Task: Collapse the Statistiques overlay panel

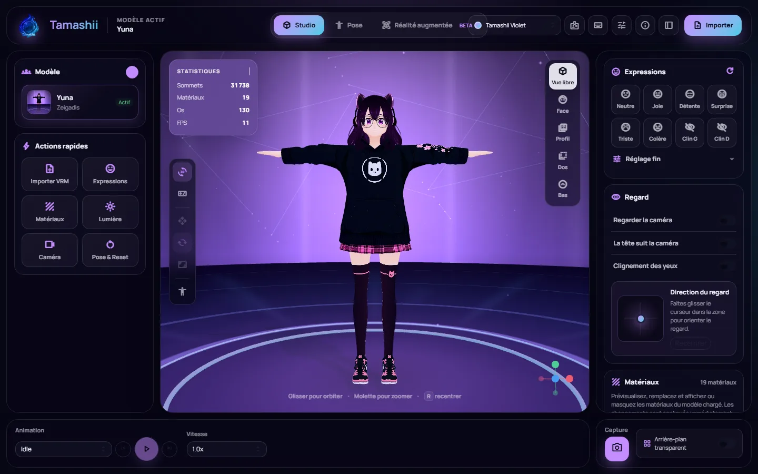Action: [x=249, y=71]
